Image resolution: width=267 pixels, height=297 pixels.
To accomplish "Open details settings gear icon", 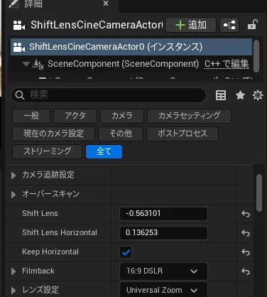I will pyautogui.click(x=258, y=95).
